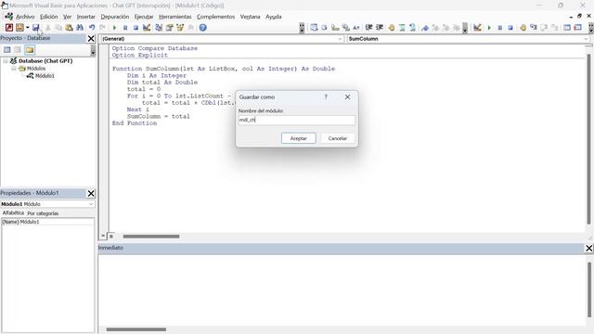Toggle Full Module View button below code pane
This screenshot has width=594, height=334.
[x=111, y=236]
